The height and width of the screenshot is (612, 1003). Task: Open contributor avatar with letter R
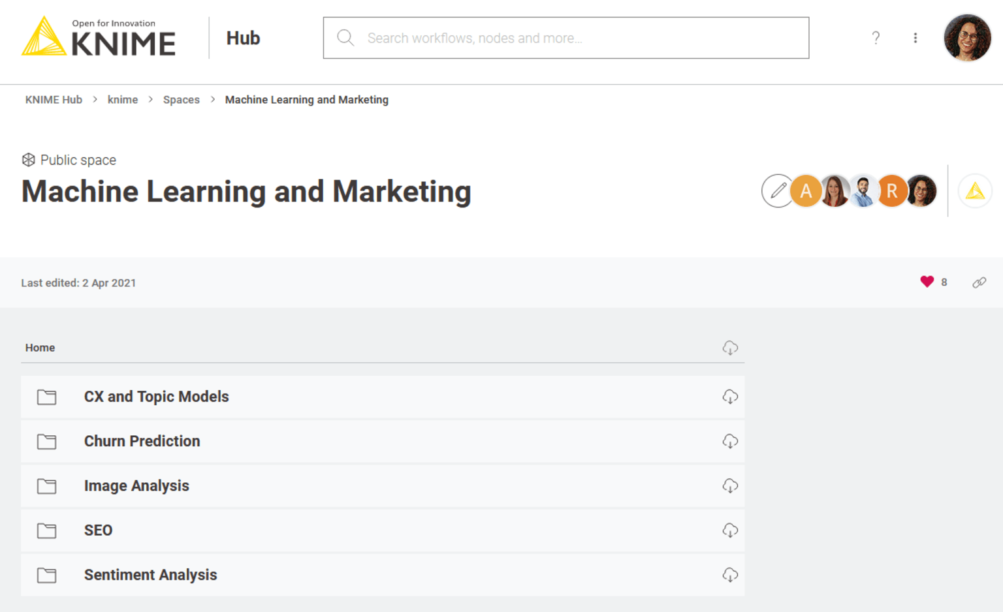892,191
